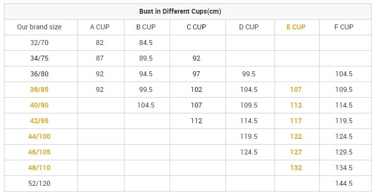Viewport: 375px width, 195px height.
Task: Click the 46/105 size row label
Action: pyautogui.click(x=39, y=152)
